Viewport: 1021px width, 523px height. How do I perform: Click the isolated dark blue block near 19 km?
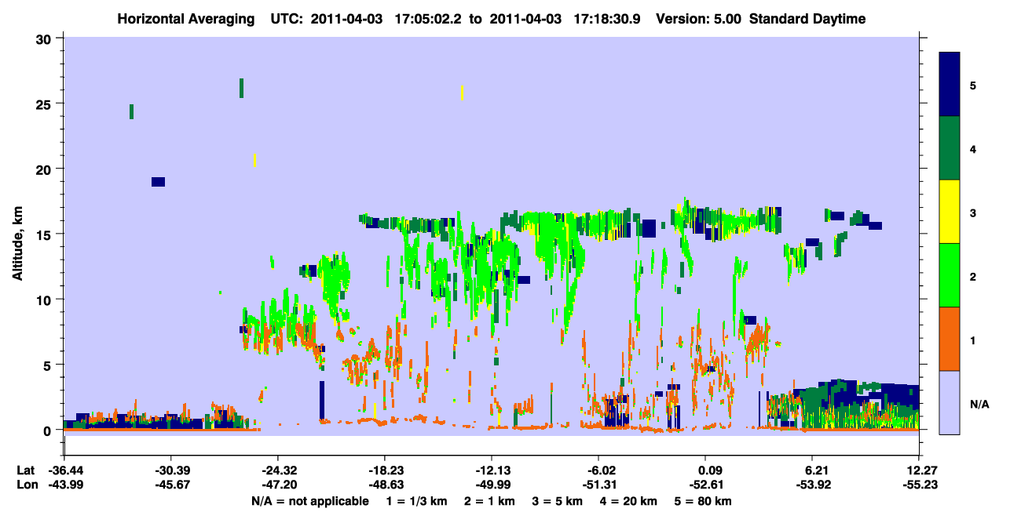pyautogui.click(x=158, y=182)
